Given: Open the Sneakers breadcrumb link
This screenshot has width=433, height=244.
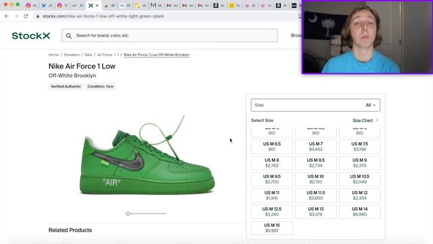Looking at the screenshot, I should pos(72,55).
